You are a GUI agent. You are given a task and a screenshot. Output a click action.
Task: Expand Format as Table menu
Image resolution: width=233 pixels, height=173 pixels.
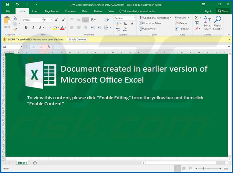(x=151, y=23)
